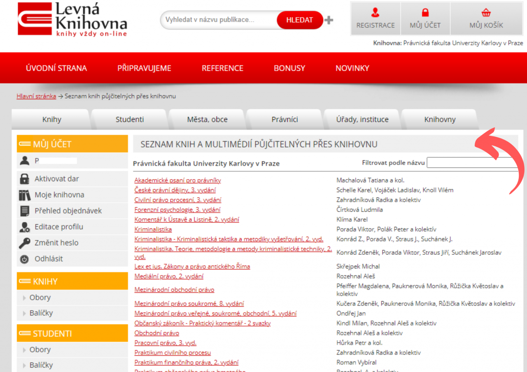Open the Knihovny tab
Screen dimensions: 527x372
[440, 120]
